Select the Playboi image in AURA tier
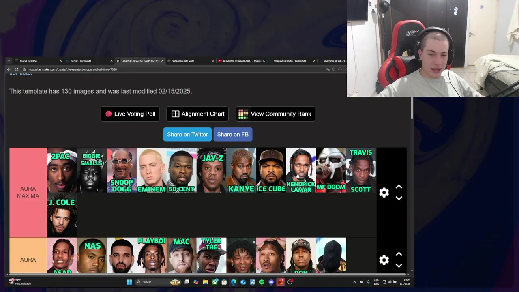 click(152, 255)
